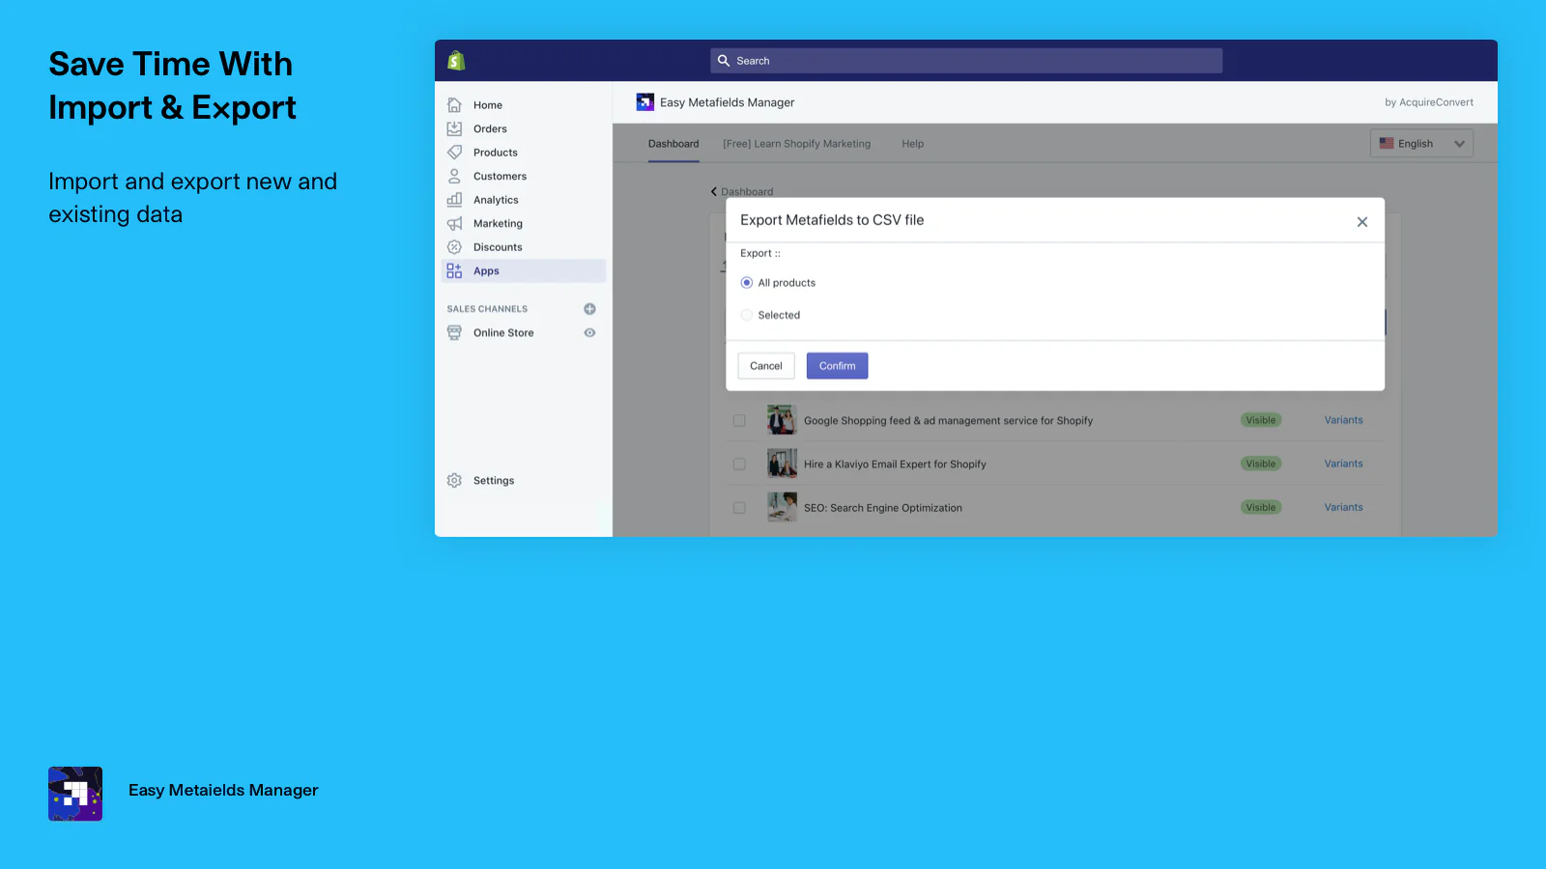Open the Learn Shopify Marketing tab
The width and height of the screenshot is (1546, 869).
click(x=796, y=144)
